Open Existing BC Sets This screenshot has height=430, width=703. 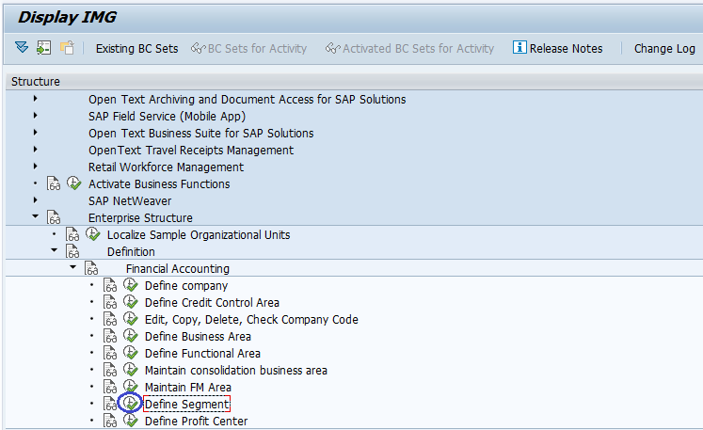136,48
